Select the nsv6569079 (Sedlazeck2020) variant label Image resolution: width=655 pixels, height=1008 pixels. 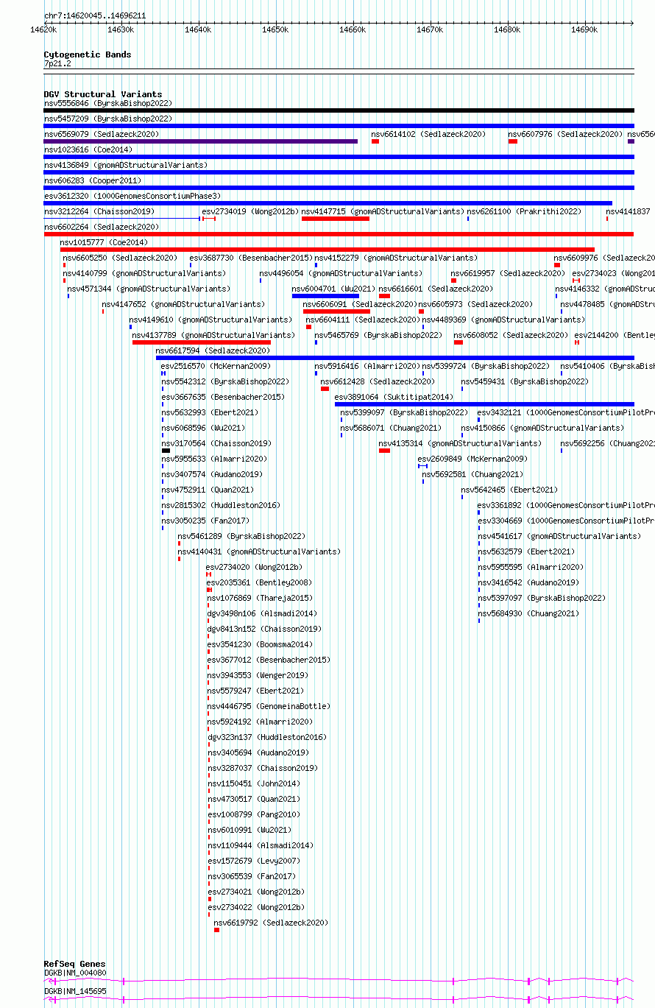[102, 134]
